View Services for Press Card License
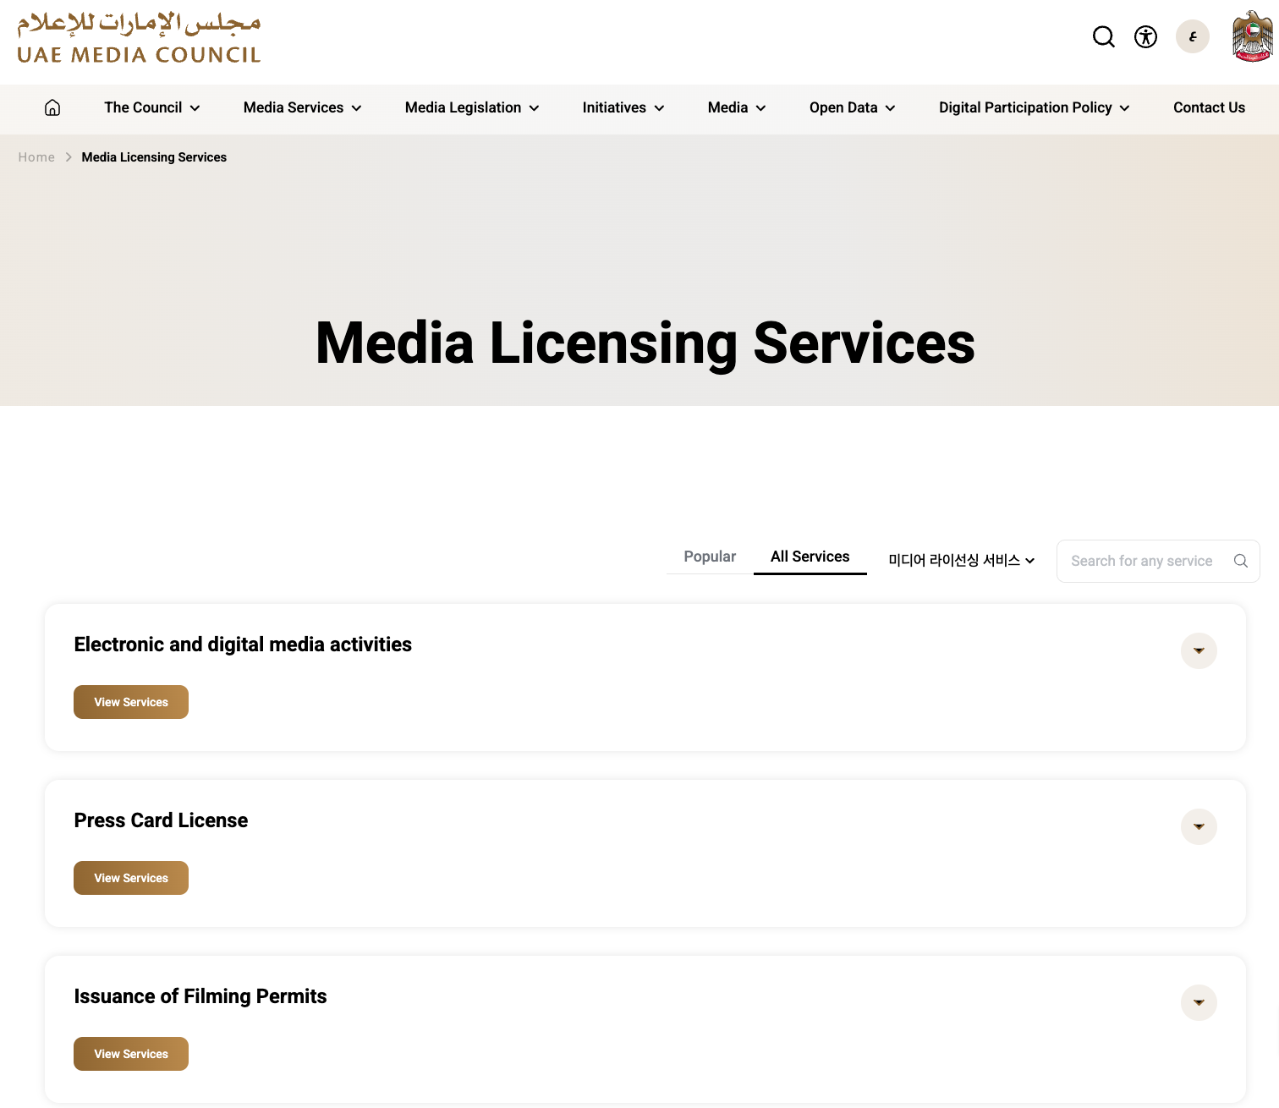 pyautogui.click(x=131, y=878)
